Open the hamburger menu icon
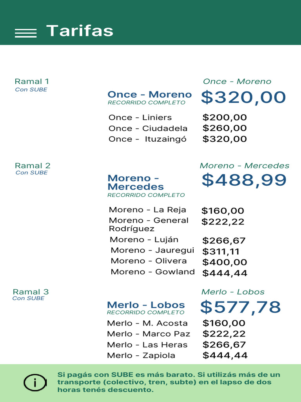This screenshot has height=402, width=301. pos(25,33)
